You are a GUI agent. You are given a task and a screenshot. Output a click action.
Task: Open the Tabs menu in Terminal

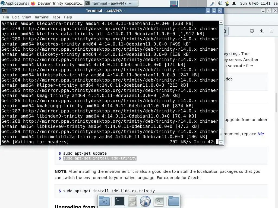click(56, 17)
